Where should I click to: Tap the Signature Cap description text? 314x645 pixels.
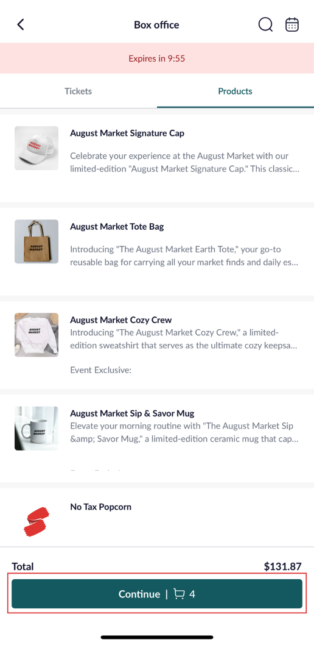tap(185, 163)
